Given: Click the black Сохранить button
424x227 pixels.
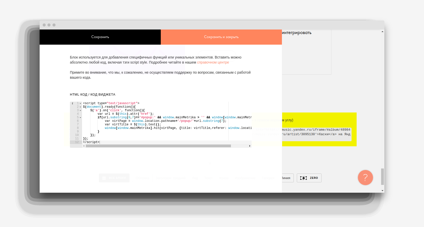Looking at the screenshot, I should tap(100, 37).
